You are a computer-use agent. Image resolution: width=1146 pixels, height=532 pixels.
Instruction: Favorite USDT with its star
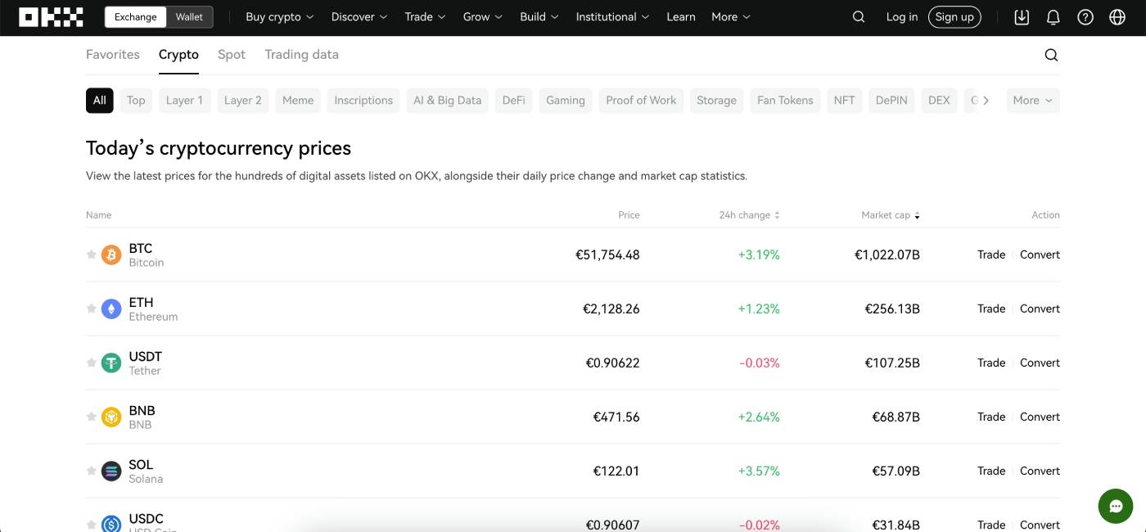(x=92, y=363)
